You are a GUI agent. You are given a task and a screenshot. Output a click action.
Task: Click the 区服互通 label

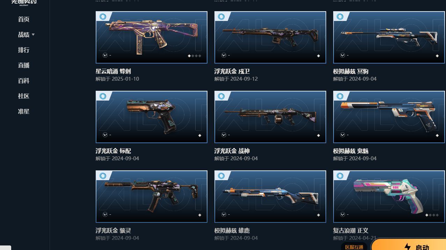tap(354, 247)
